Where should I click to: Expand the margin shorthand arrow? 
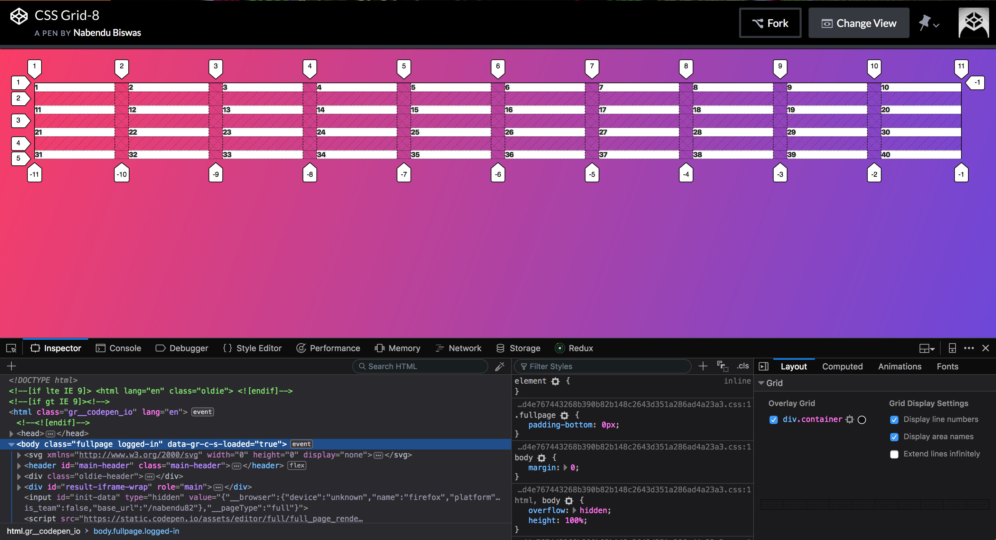[x=565, y=468]
